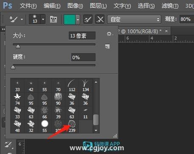Expand the collapsed tools panel double arrow
Screen dimensions: 194x154
3,29
